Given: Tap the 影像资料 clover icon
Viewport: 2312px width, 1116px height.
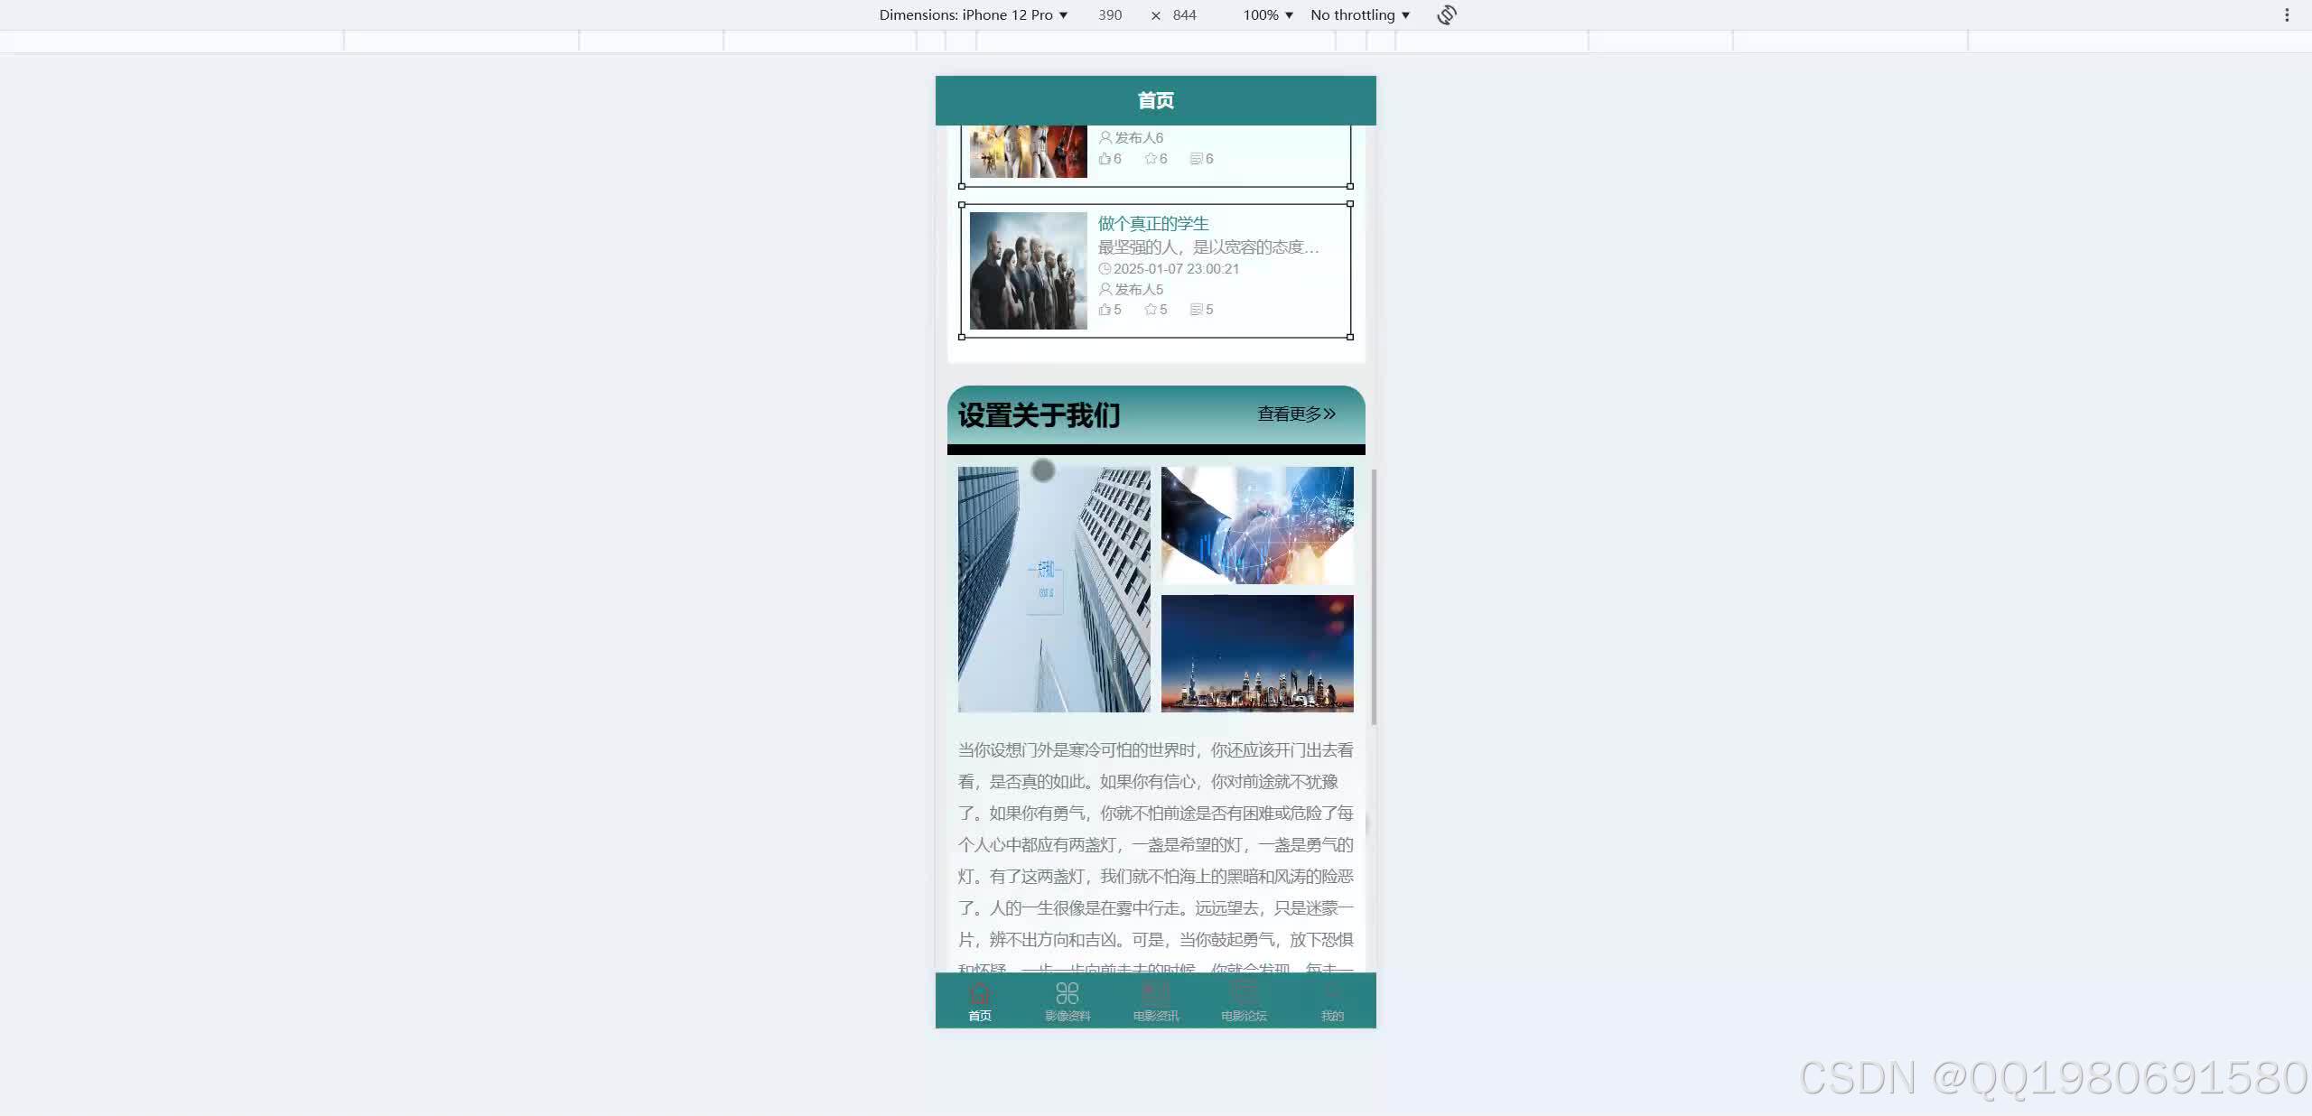Looking at the screenshot, I should point(1067,991).
